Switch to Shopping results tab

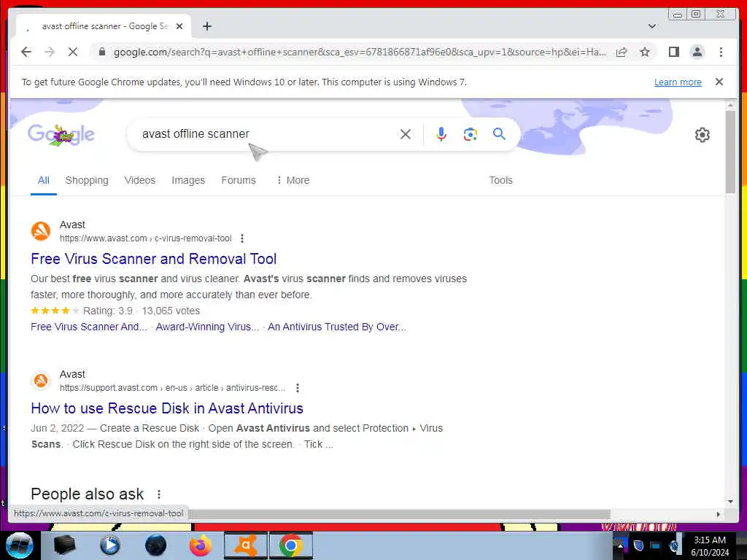(x=87, y=181)
